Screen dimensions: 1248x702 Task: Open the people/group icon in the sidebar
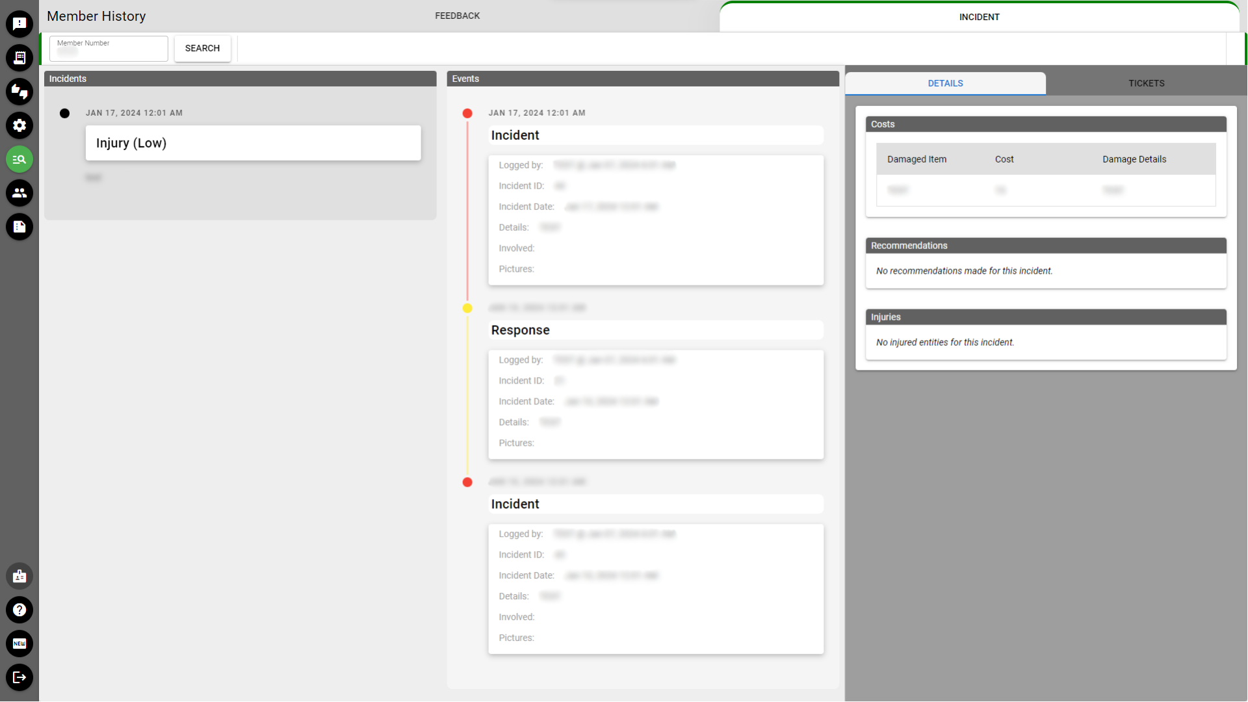pyautogui.click(x=19, y=193)
